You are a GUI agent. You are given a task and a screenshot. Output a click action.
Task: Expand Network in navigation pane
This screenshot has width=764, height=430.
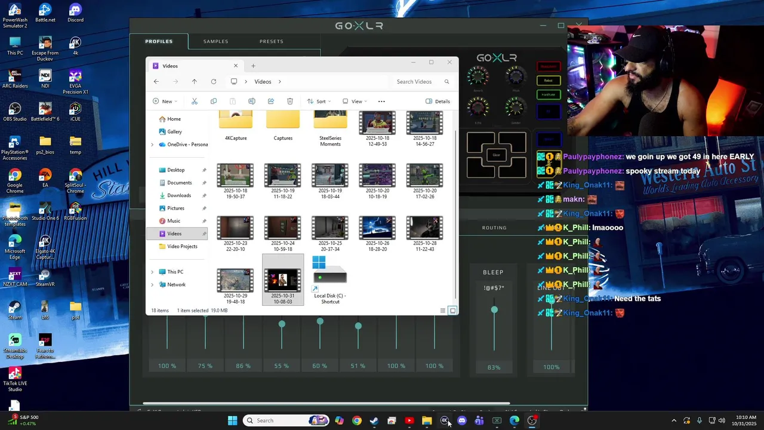click(x=152, y=285)
